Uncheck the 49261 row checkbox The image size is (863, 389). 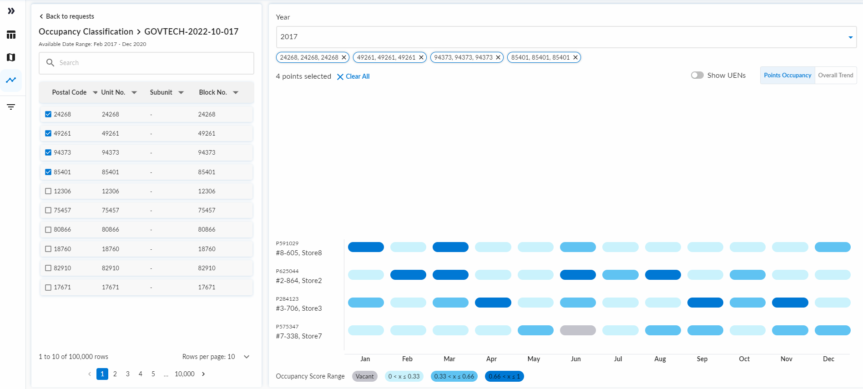[48, 133]
